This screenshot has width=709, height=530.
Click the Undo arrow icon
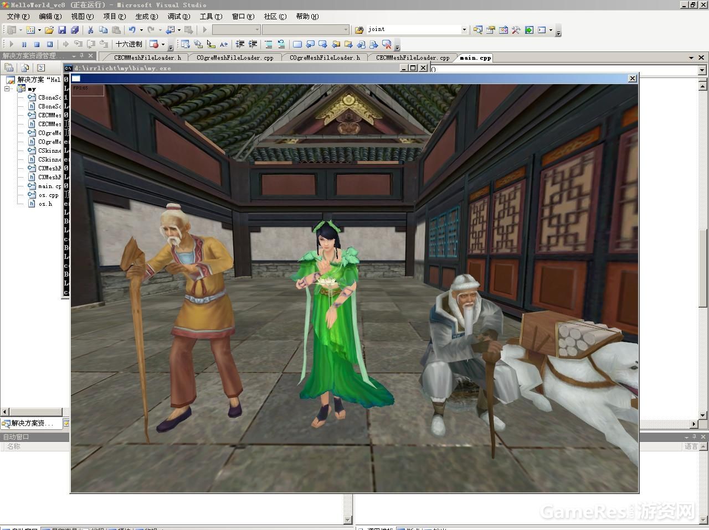pyautogui.click(x=132, y=30)
